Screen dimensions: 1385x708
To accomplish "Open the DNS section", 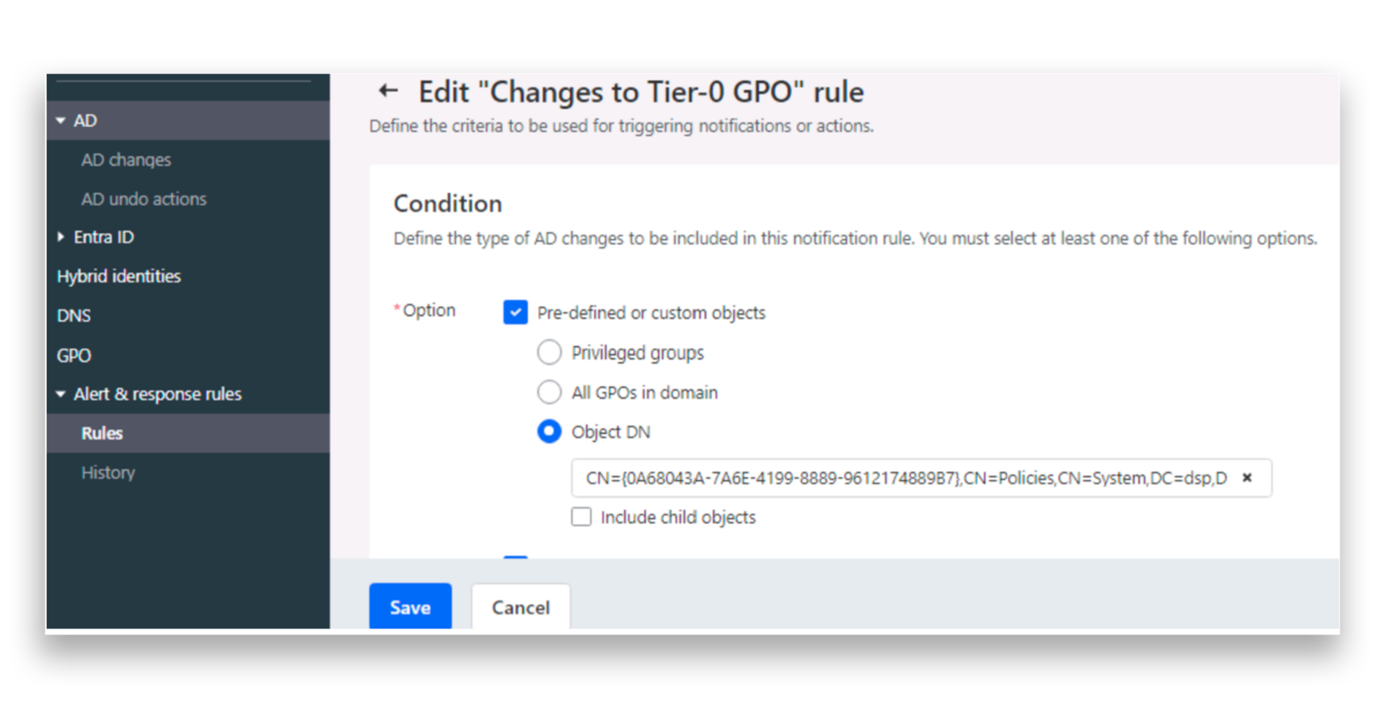I will [73, 315].
